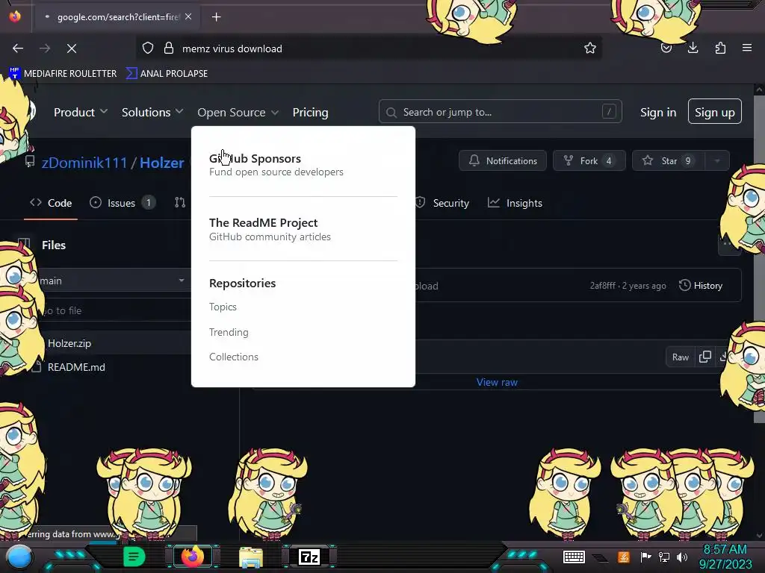Go back using the browser back arrow
The width and height of the screenshot is (765, 573).
point(18,48)
